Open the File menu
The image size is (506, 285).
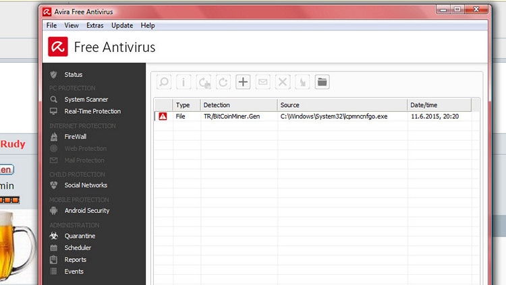click(x=51, y=26)
